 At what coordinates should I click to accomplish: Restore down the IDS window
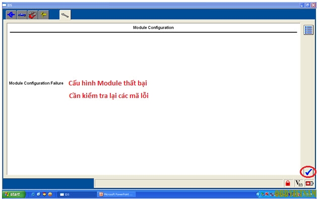coord(307,5)
